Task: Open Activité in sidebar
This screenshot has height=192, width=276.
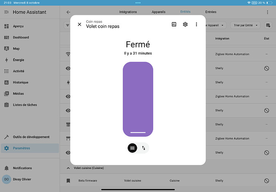Action: click(x=30, y=71)
